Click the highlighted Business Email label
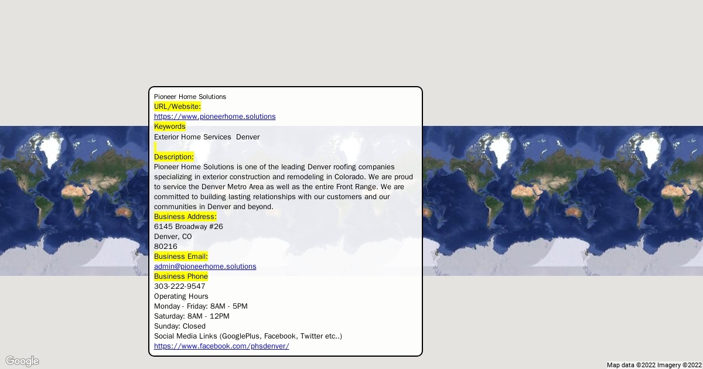The height and width of the screenshot is (369, 703). click(x=181, y=257)
